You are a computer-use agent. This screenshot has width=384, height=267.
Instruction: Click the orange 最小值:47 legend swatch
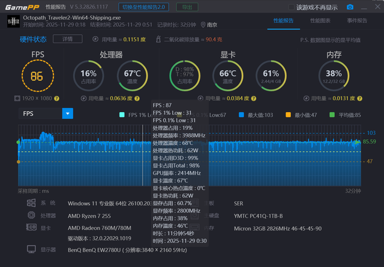288,115
